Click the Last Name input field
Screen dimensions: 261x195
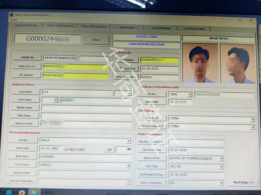pos(77,93)
